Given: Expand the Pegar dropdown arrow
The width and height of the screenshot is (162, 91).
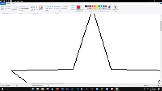Looking at the screenshot, I should (3, 11).
